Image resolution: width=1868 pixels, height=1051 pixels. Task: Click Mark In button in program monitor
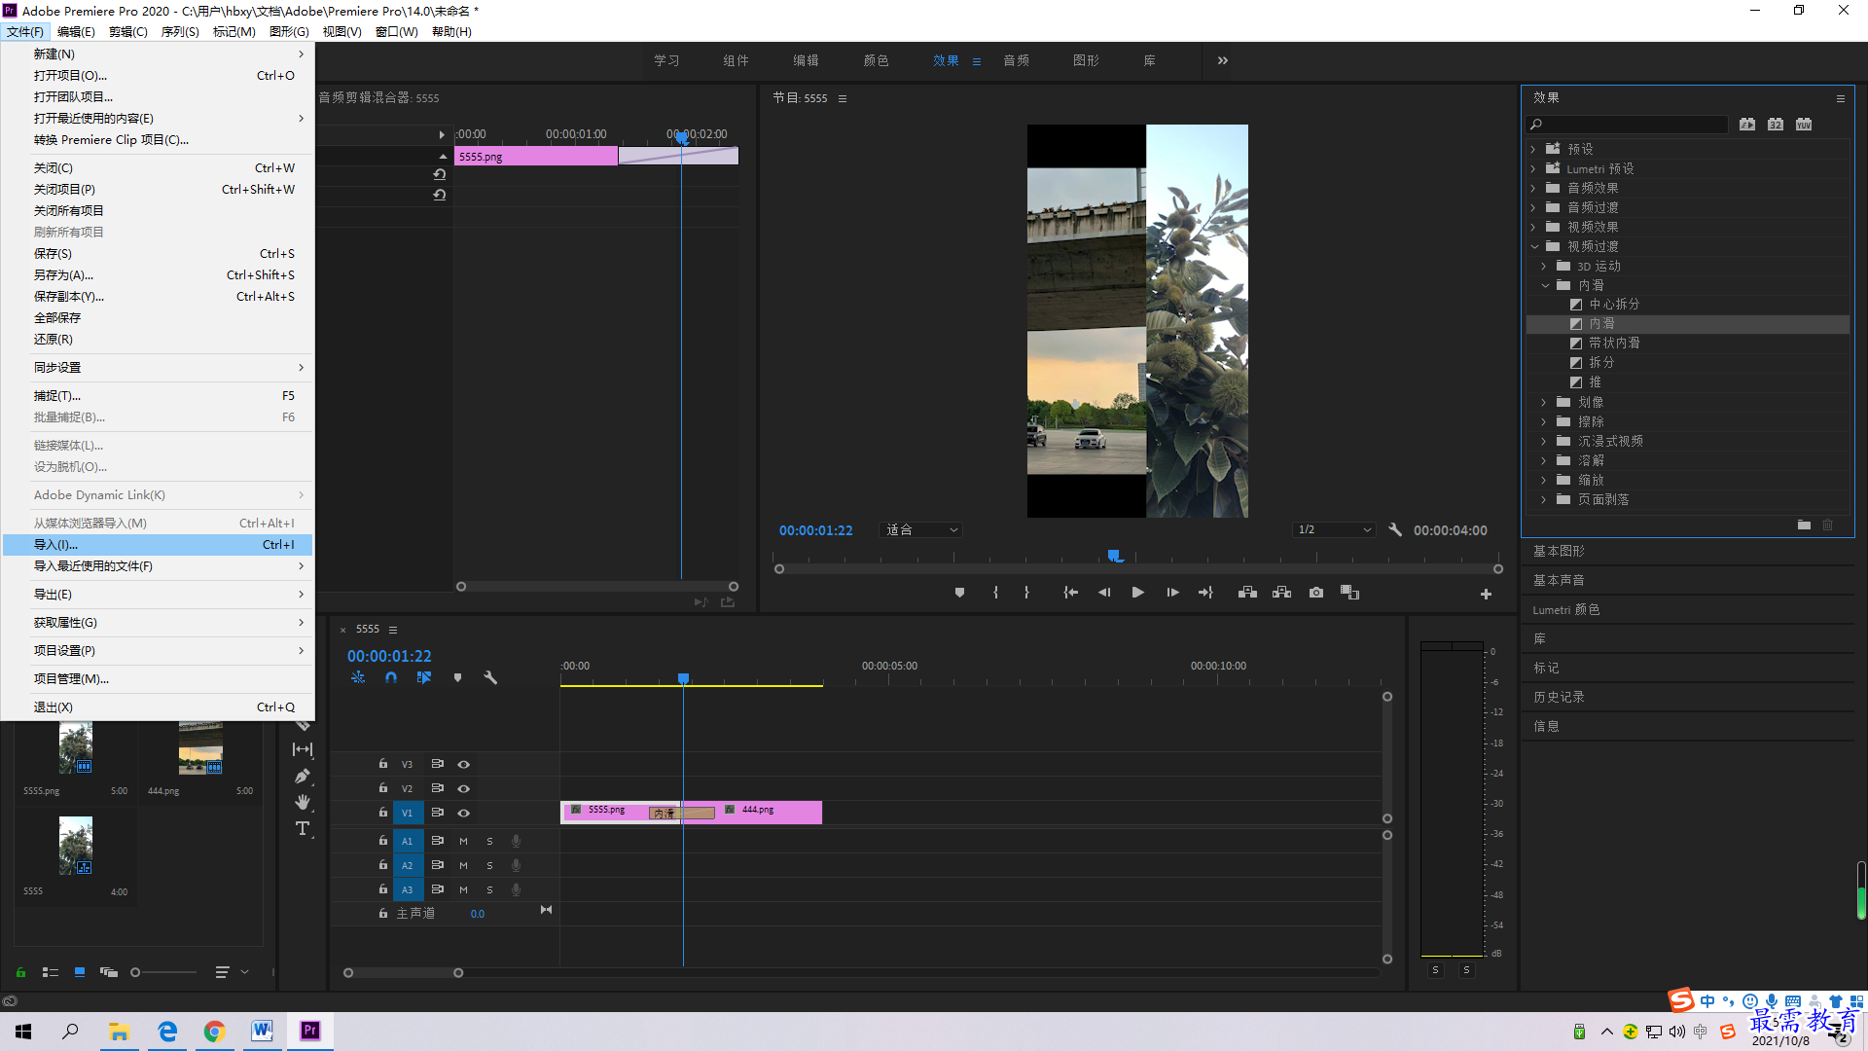tap(995, 593)
